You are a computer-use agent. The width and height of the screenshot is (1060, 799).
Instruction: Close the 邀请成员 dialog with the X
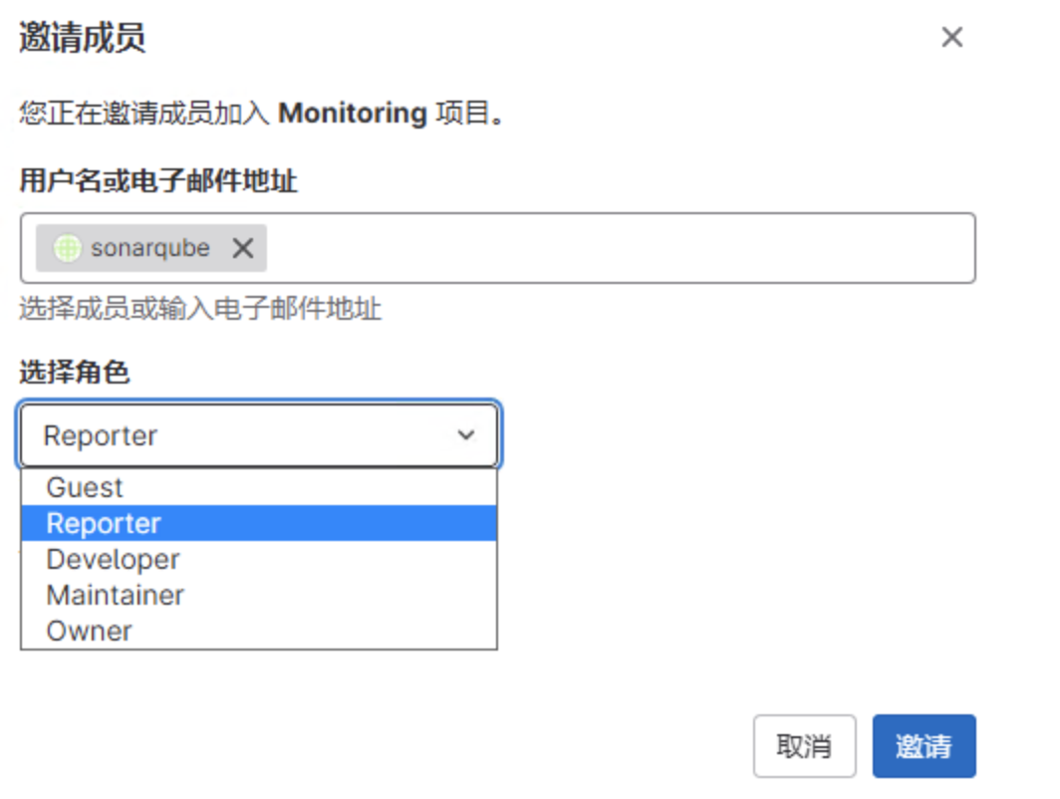tap(951, 37)
